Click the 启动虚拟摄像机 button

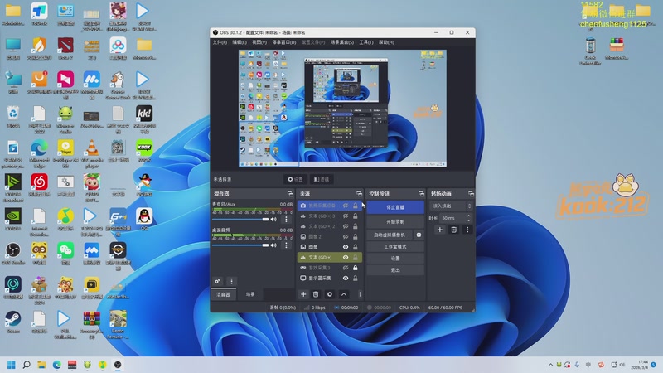[x=390, y=235]
